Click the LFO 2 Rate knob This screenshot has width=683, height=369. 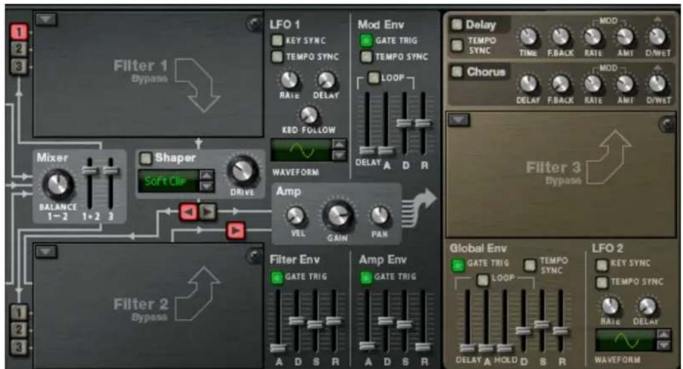[610, 306]
